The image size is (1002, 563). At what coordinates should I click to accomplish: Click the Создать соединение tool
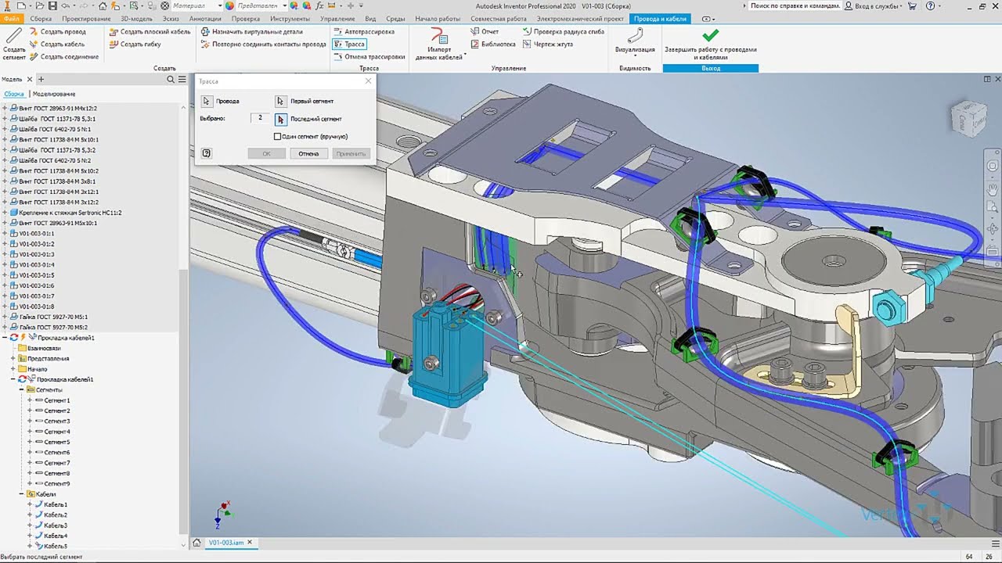(64, 57)
